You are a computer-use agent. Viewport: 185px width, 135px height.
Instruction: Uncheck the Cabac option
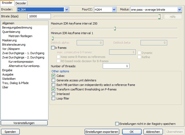54,76
